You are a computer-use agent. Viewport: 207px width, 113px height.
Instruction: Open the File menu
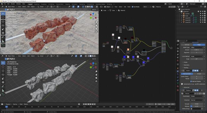pyautogui.click(x=5, y=4)
